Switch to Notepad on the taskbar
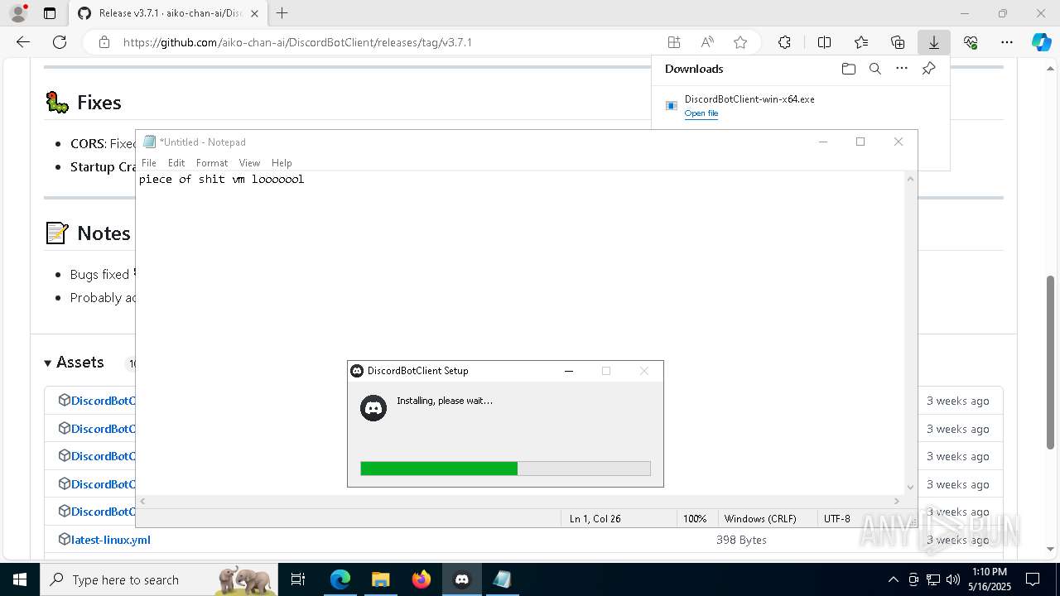This screenshot has height=596, width=1060. click(x=502, y=579)
